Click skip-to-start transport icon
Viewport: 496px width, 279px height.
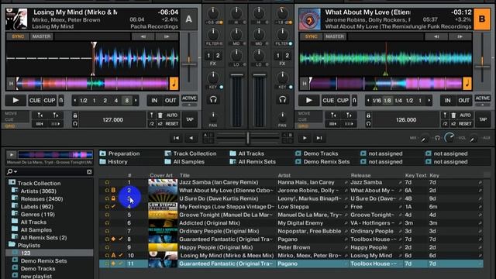pyautogui.click(x=176, y=138)
